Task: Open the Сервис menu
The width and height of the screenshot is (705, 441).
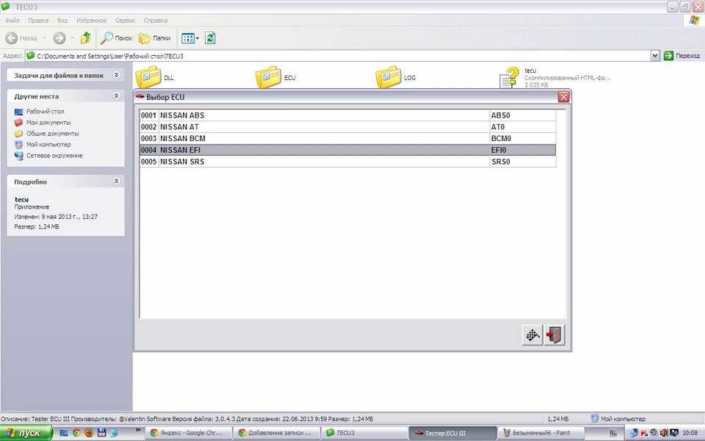Action: 126,21
